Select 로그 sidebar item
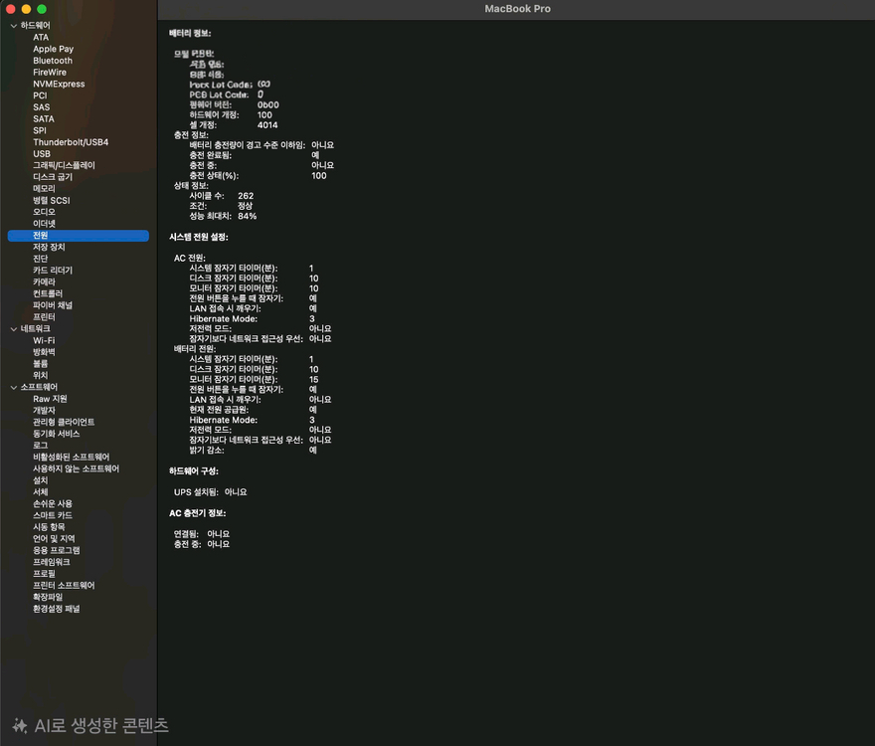This screenshot has width=875, height=746. (40, 446)
